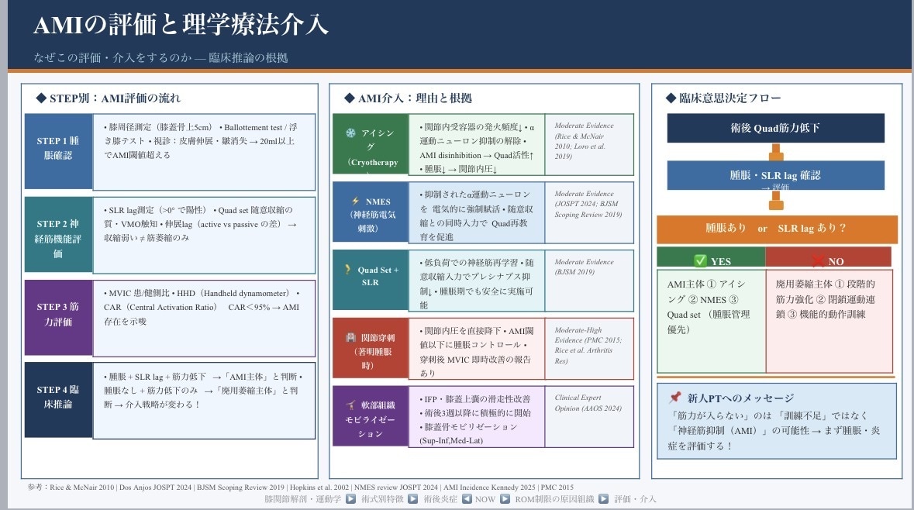Click the MVIC 患/健側比 CAR description text
The height and width of the screenshot is (510, 914).
click(202, 307)
